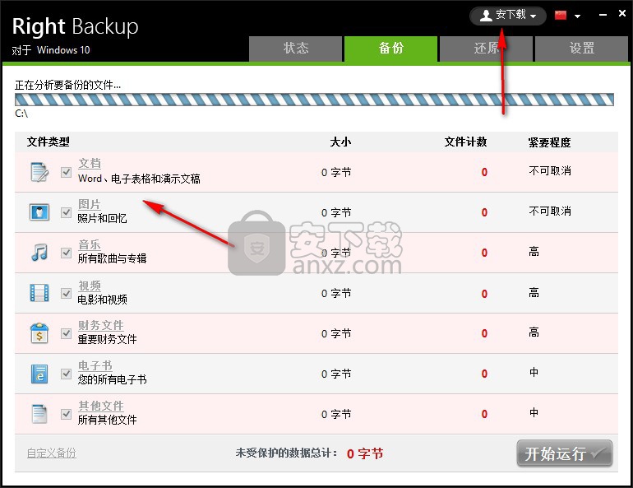Image resolution: width=633 pixels, height=488 pixels.
Task: Disable the 财务文件 checkbox
Action: pos(67,333)
